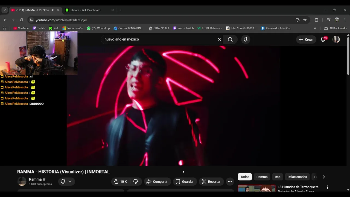Close the RAMMA - HISTORIA tab

click(58, 10)
